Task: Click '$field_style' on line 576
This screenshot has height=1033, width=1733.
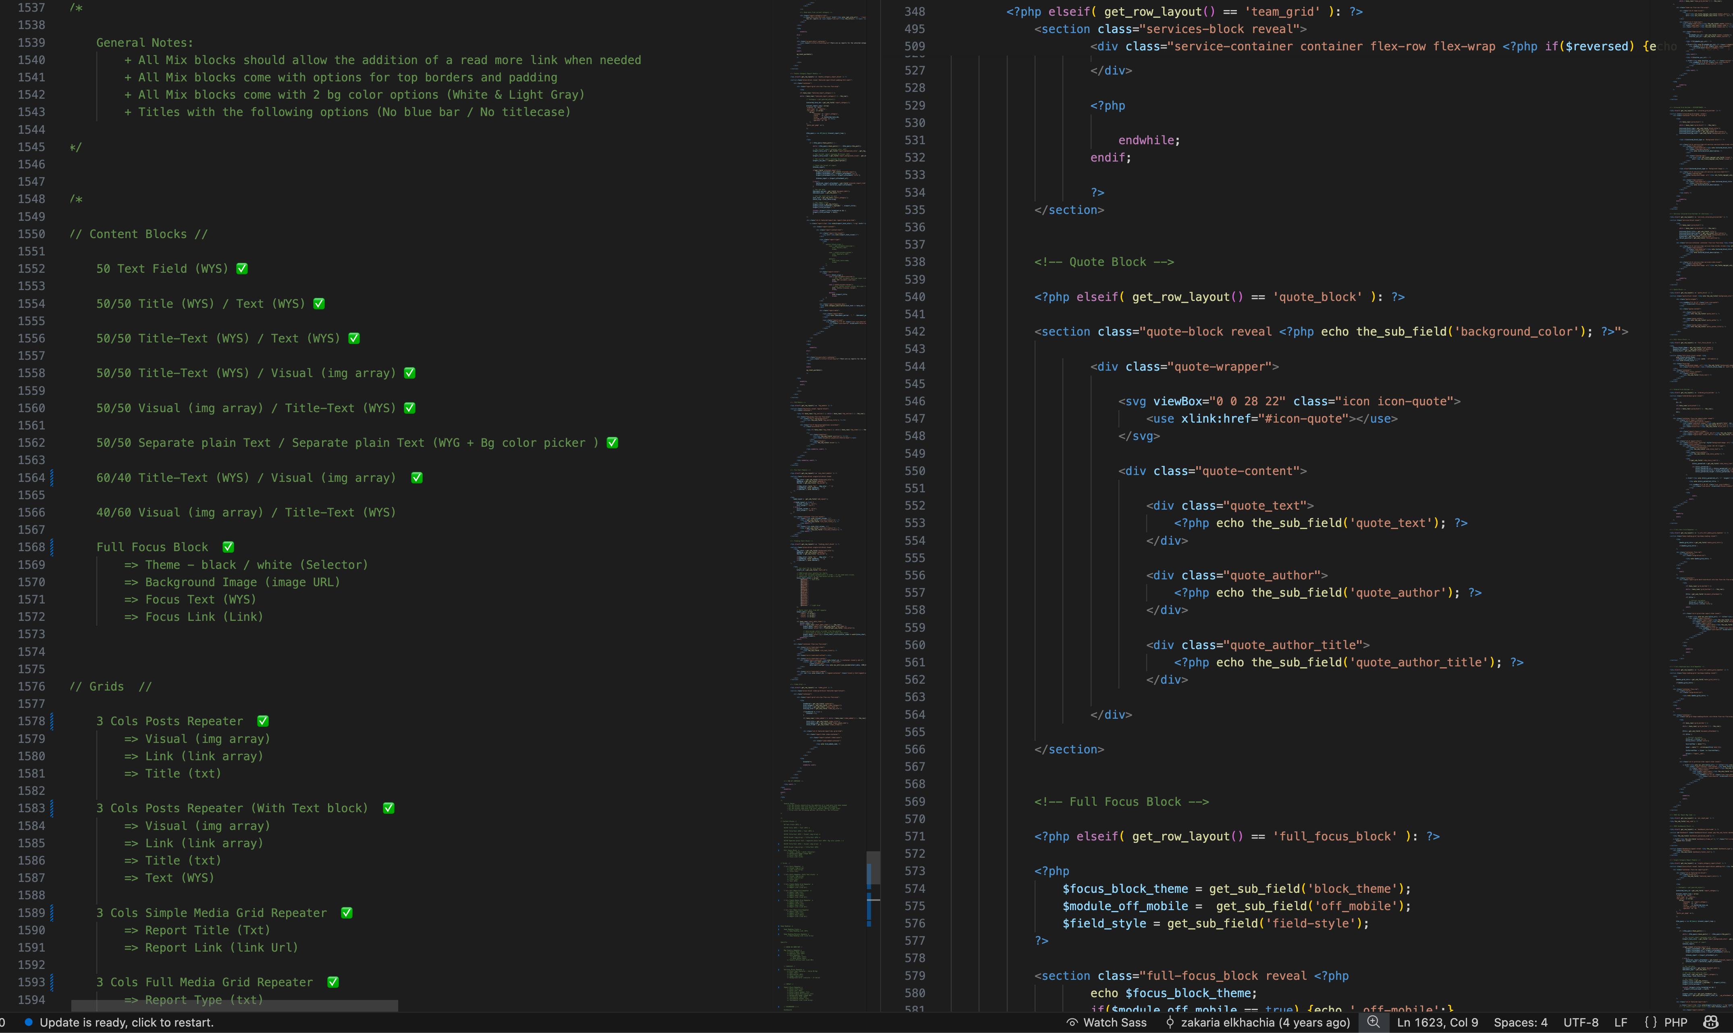Action: [x=1103, y=924]
